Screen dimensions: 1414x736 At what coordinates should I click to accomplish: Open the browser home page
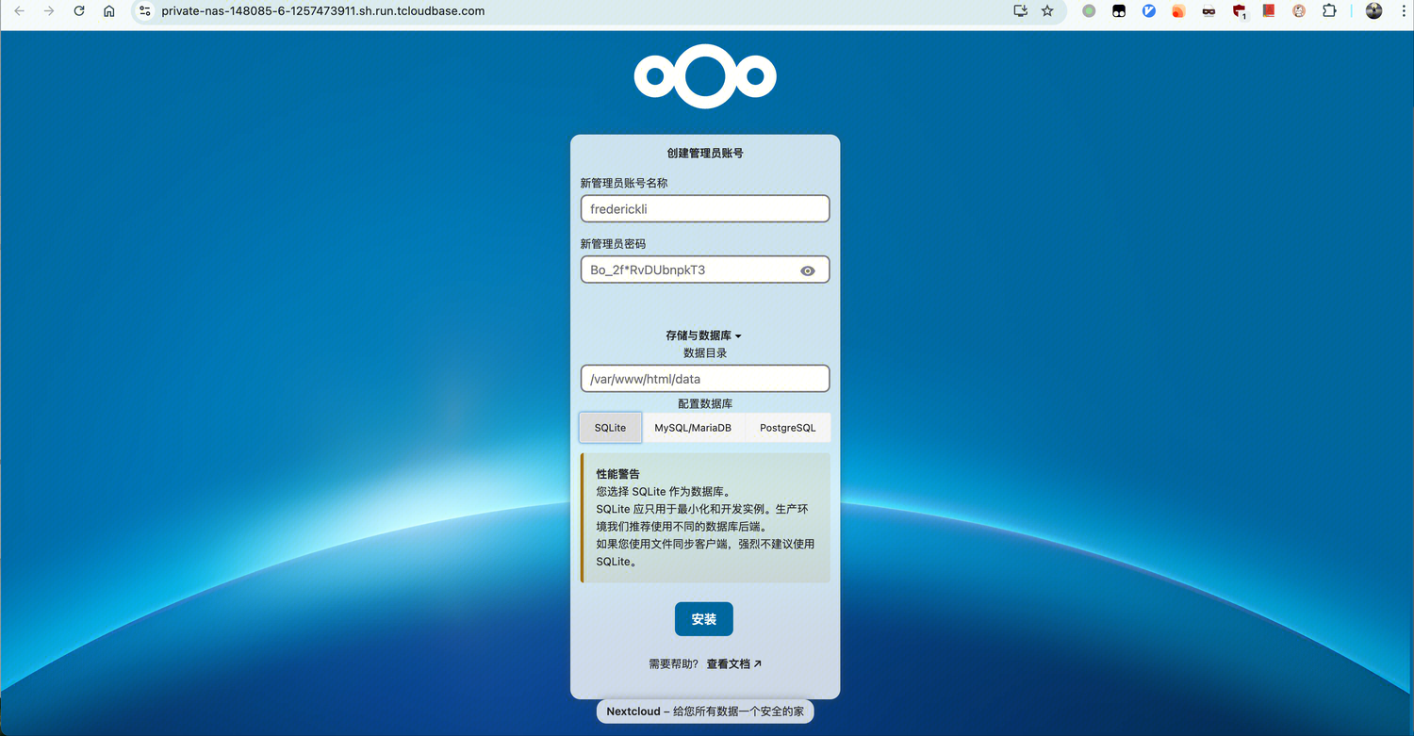click(109, 11)
